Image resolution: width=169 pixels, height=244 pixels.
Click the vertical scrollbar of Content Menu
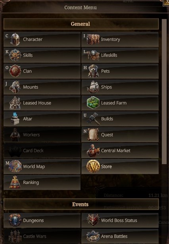(164, 91)
